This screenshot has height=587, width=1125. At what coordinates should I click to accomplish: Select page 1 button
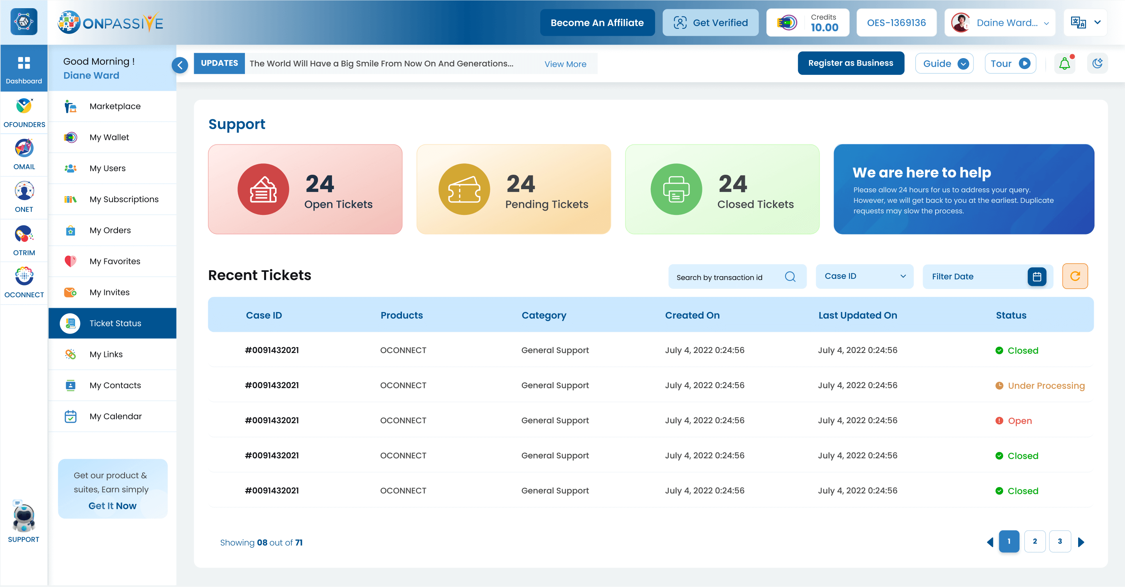(1009, 541)
